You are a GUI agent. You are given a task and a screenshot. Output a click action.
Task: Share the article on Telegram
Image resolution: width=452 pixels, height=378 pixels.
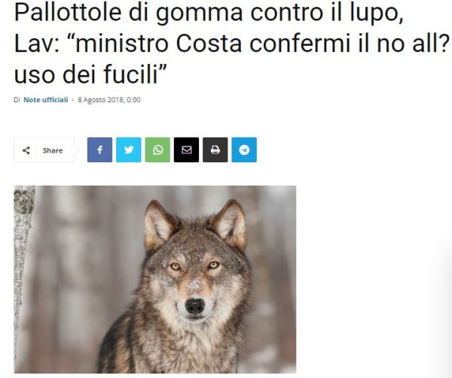point(244,150)
